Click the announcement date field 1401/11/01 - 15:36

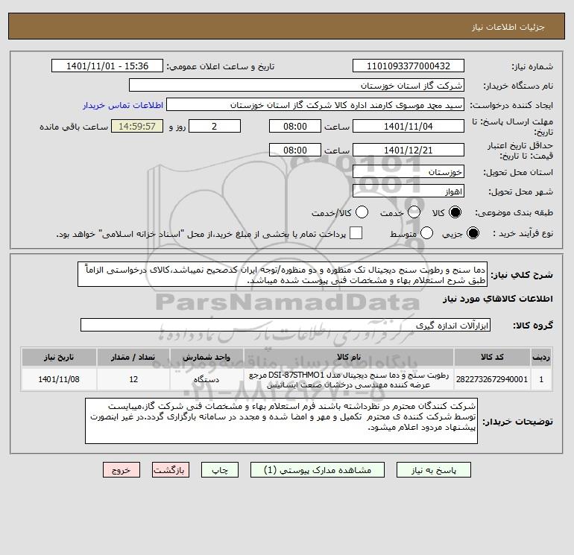pyautogui.click(x=107, y=66)
